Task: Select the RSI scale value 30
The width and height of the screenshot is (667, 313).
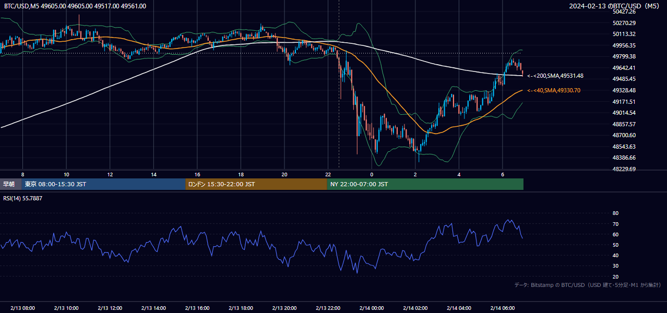Action: 615,266
